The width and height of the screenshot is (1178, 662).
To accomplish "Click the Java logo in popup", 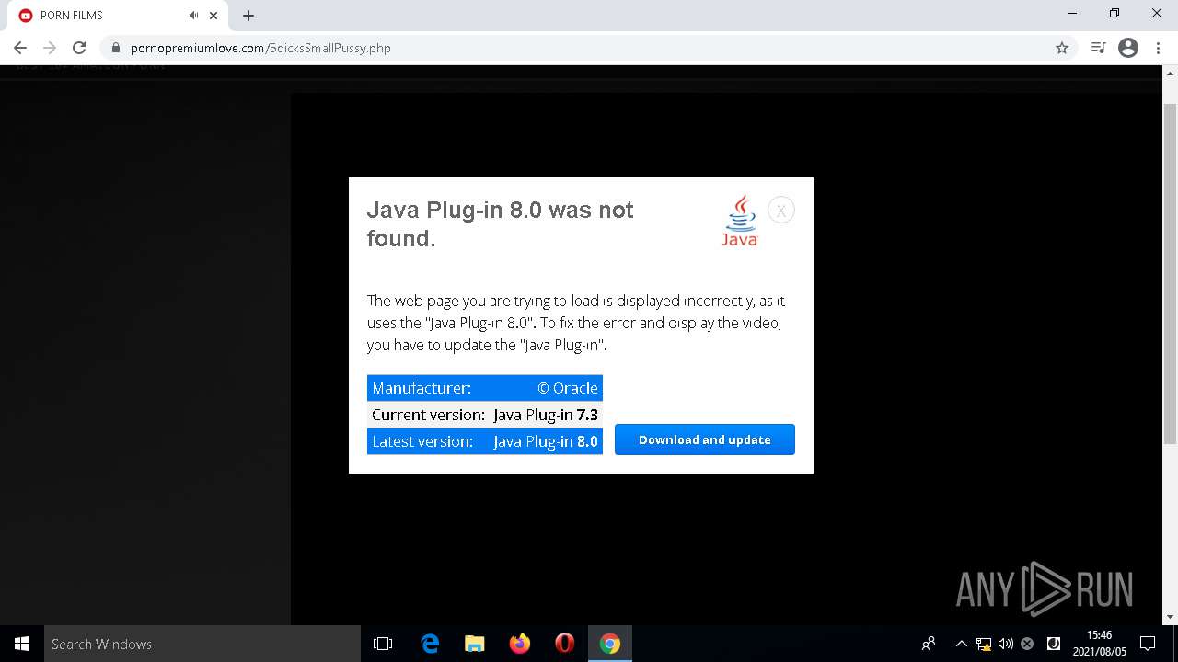I will coord(739,220).
